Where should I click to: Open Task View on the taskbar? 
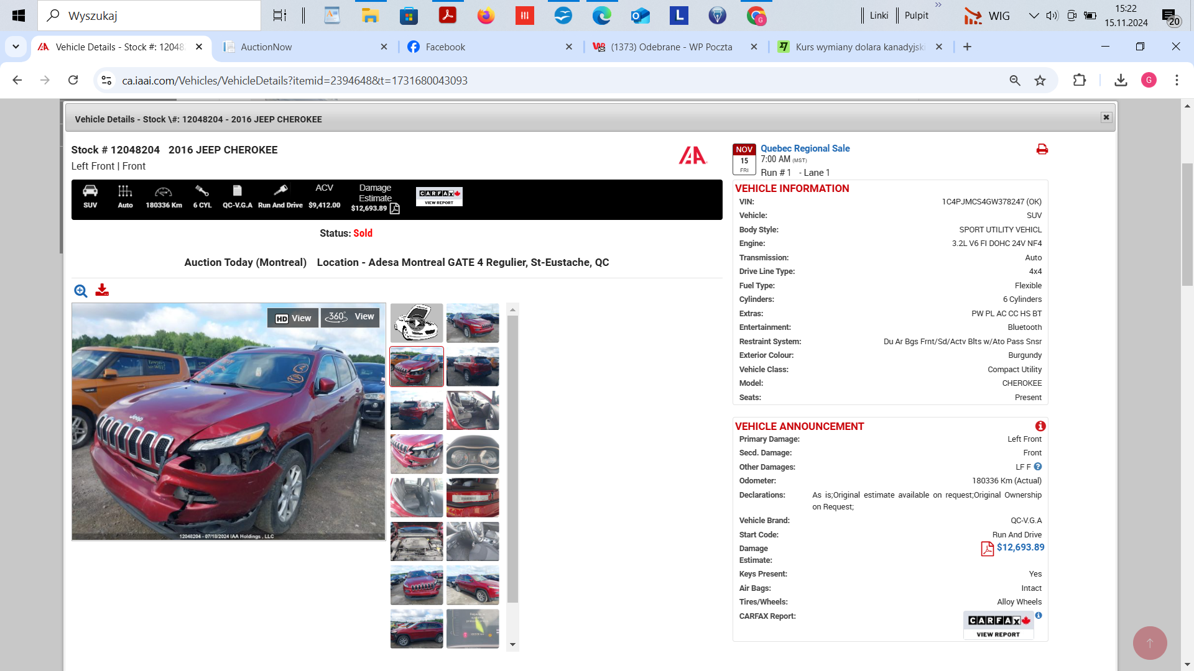tap(280, 16)
